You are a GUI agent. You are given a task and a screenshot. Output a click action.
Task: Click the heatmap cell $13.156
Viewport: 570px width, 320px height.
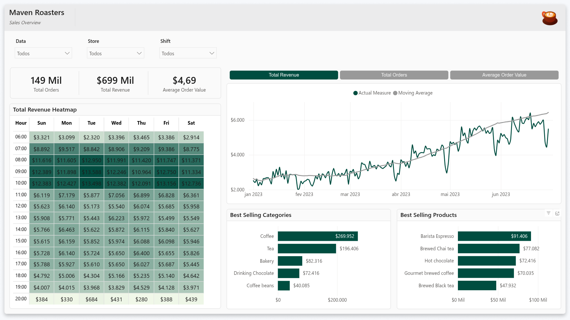coord(166,184)
